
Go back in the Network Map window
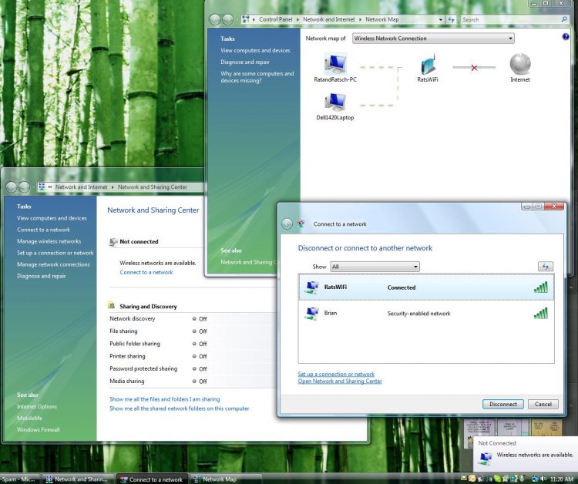coord(214,19)
